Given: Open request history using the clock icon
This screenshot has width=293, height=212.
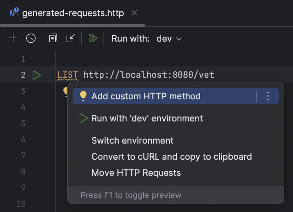Looking at the screenshot, I should tap(31, 38).
